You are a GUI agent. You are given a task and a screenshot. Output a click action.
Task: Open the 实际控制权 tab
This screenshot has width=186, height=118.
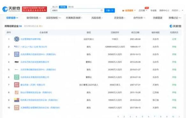click(53, 18)
